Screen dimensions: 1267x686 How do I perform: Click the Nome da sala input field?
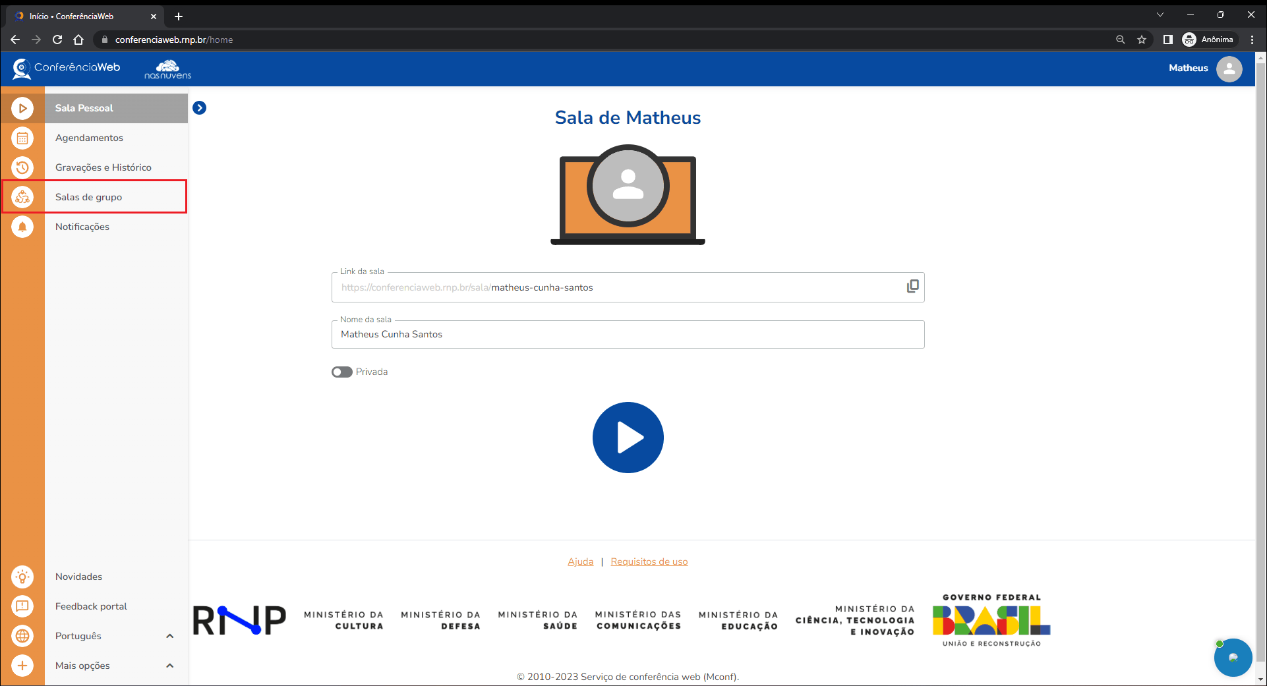(x=628, y=334)
